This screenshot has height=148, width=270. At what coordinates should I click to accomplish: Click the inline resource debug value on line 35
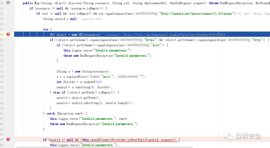166,35
